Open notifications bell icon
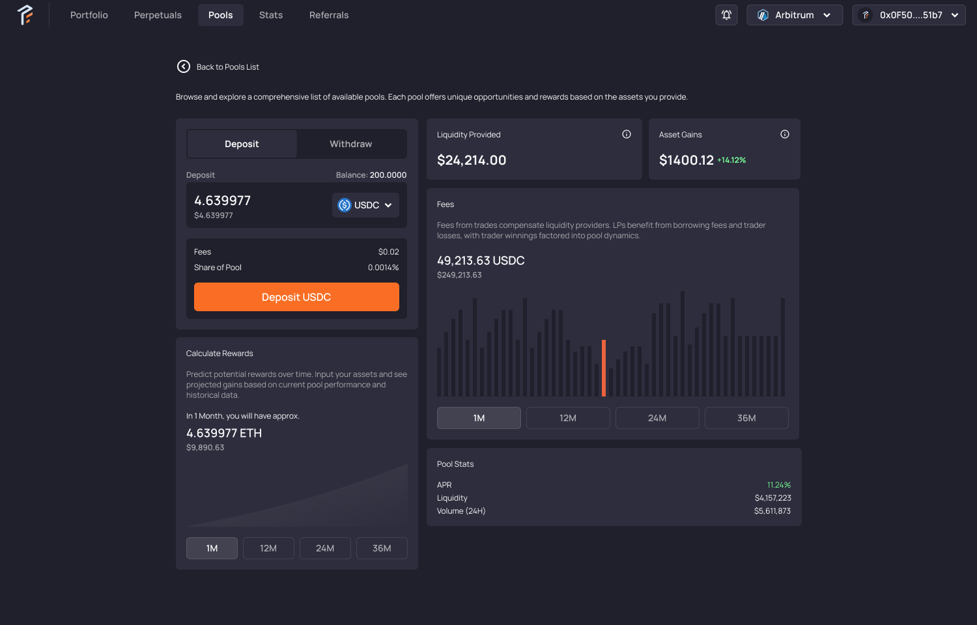Screen dimensions: 977x625 point(726,15)
